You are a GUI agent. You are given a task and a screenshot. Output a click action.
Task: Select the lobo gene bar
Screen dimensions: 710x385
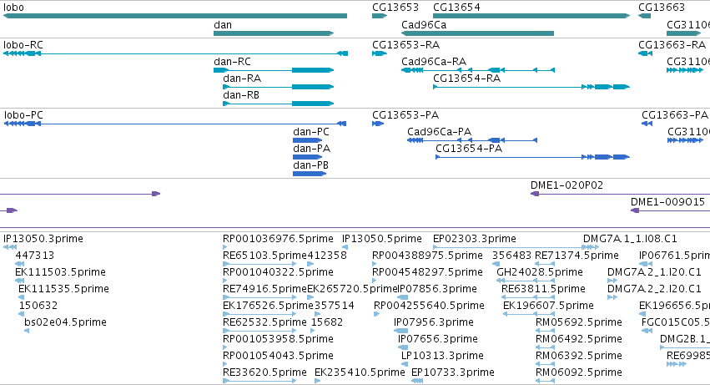(x=174, y=16)
